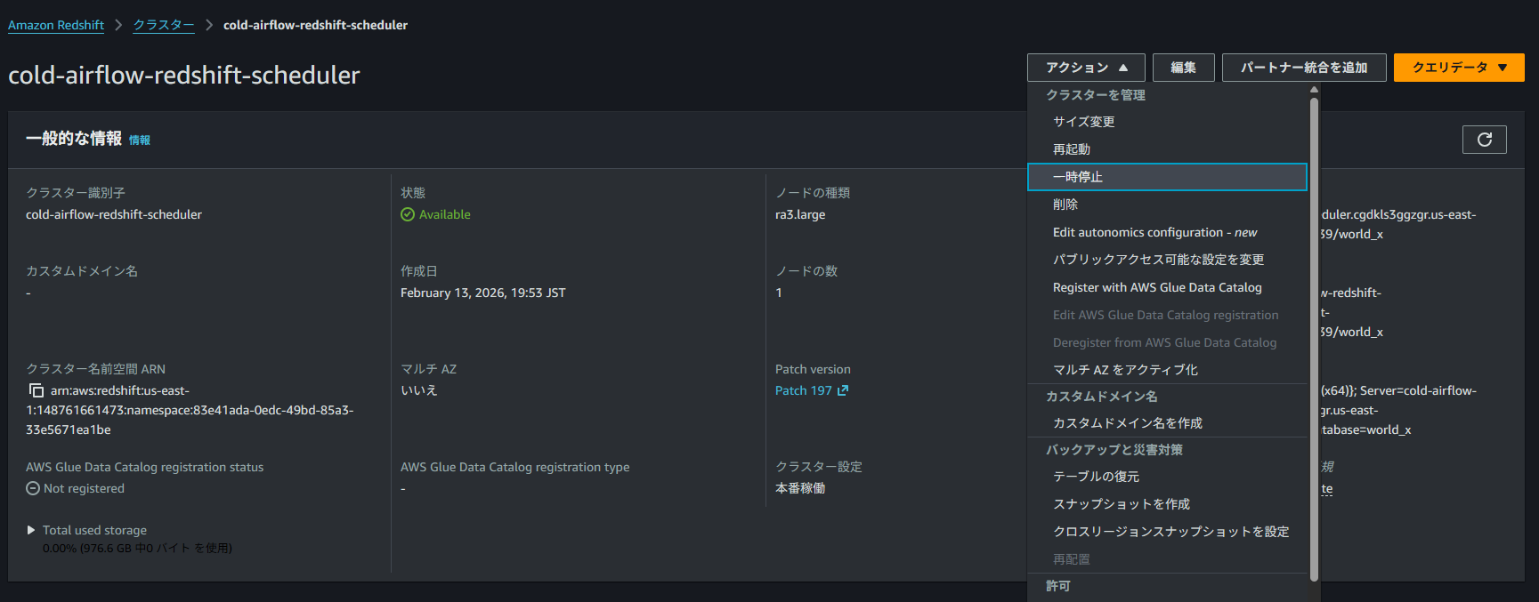Open the 情報 info link

point(140,140)
